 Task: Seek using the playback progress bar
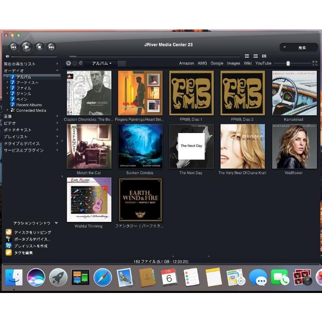[154, 56]
